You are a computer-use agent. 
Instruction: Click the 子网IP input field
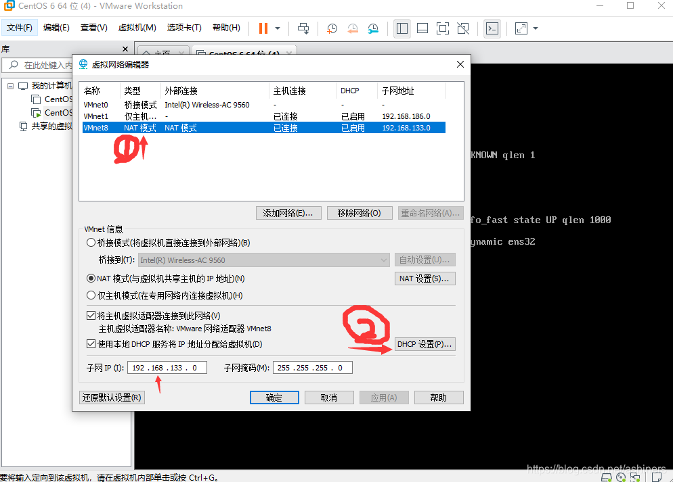click(167, 367)
